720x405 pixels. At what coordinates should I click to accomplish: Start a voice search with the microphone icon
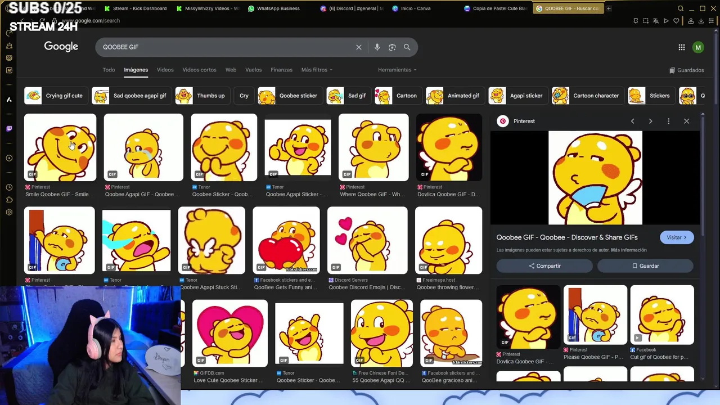377,47
